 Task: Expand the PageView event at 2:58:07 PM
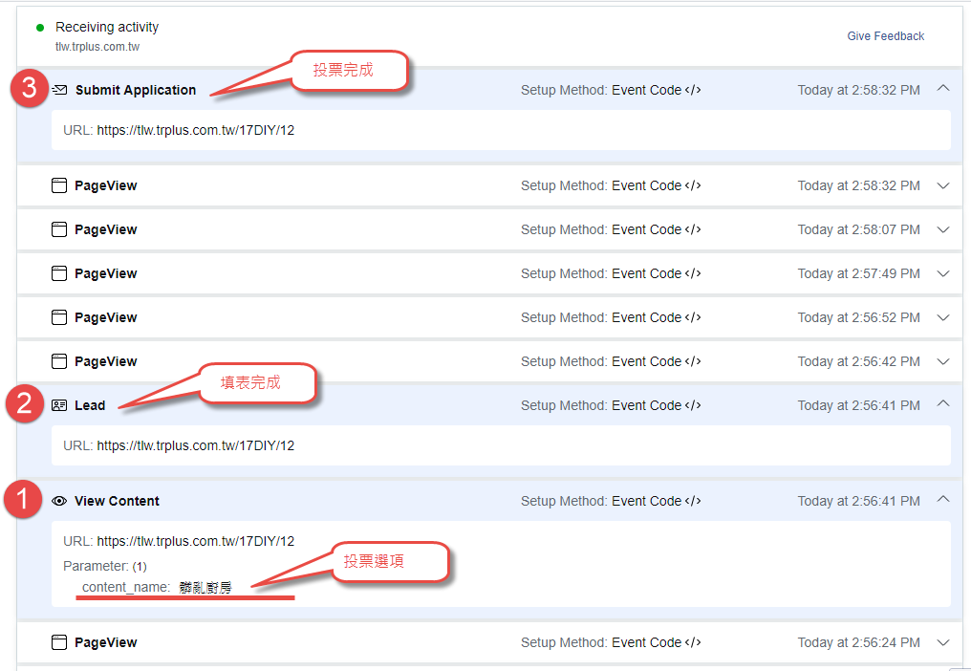(943, 230)
